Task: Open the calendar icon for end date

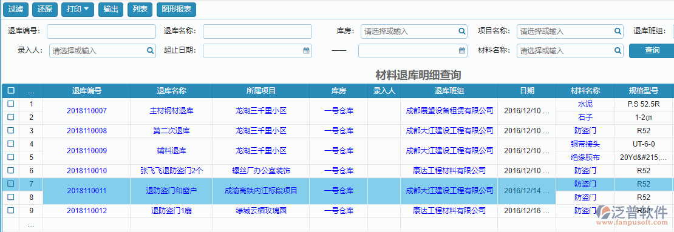Action: [x=462, y=51]
